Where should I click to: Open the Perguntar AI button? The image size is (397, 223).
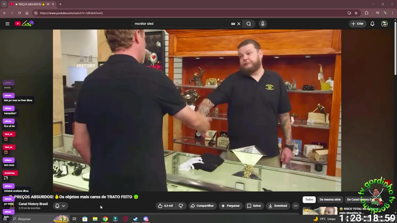[x=230, y=206]
